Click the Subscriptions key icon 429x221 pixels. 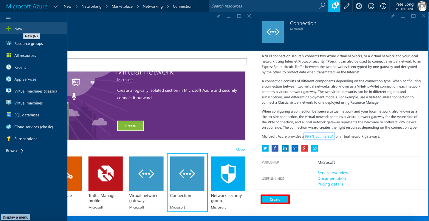(9, 139)
